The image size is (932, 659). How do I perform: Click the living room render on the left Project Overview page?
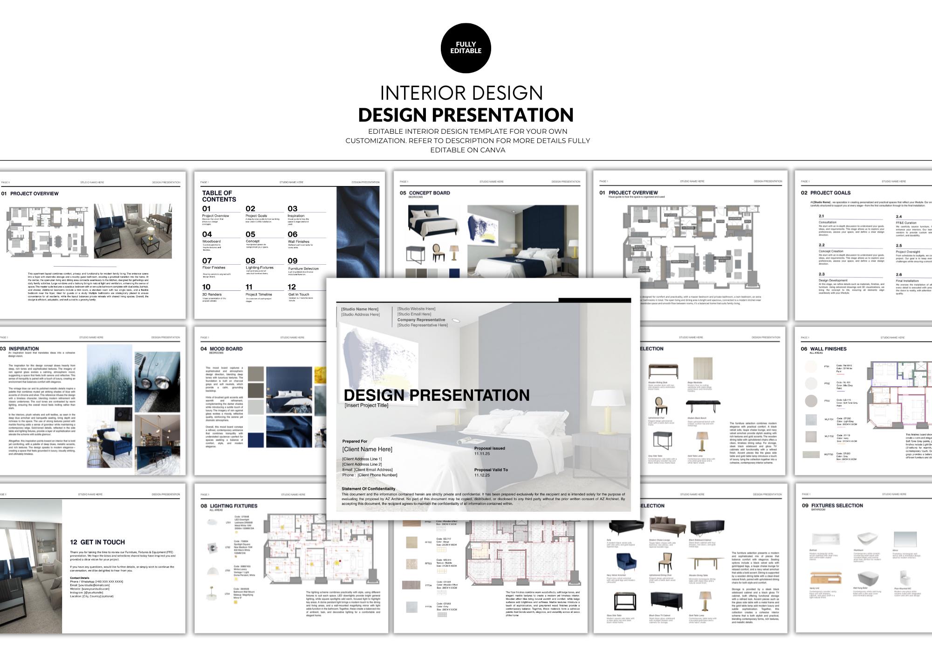tap(133, 231)
